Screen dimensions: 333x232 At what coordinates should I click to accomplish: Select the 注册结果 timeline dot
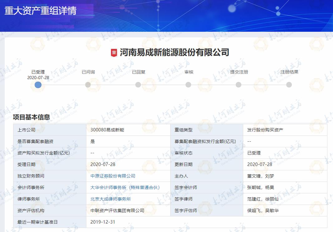point(289,85)
